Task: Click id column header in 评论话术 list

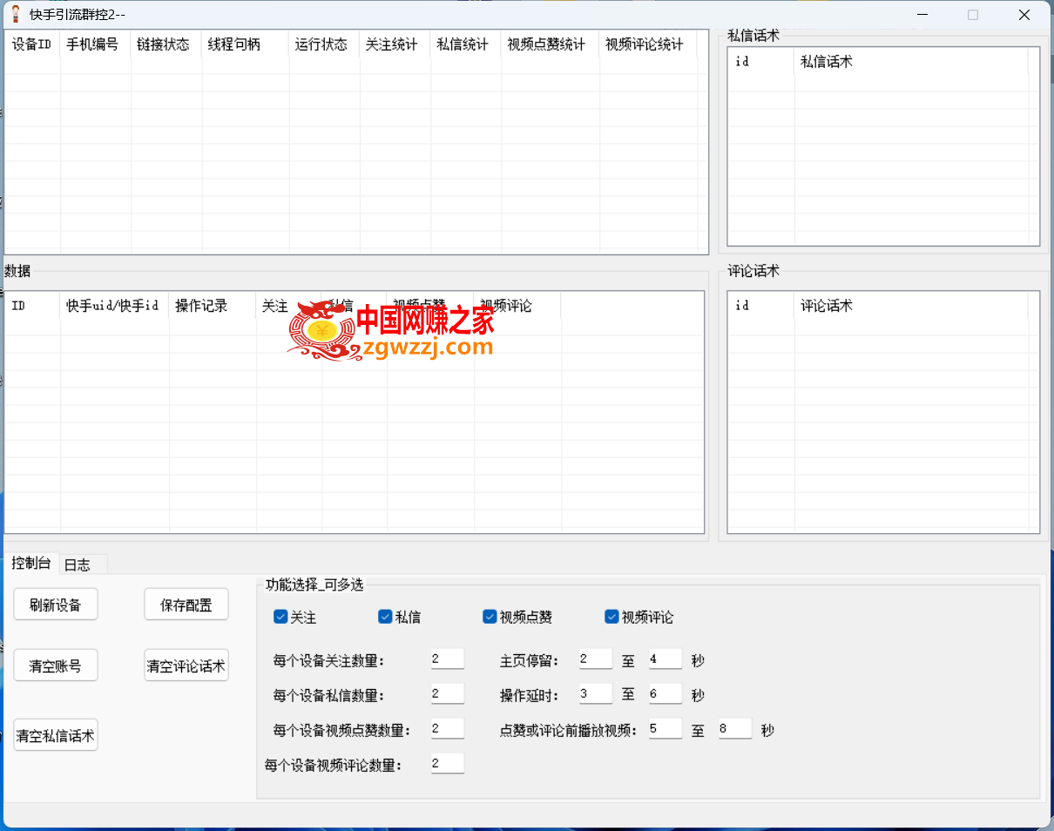Action: pos(761,306)
